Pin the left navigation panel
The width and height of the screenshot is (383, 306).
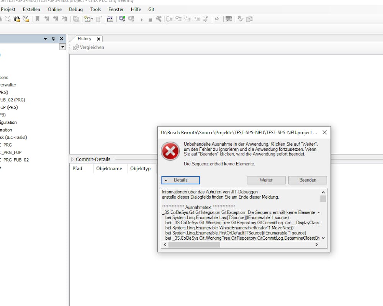pos(54,38)
